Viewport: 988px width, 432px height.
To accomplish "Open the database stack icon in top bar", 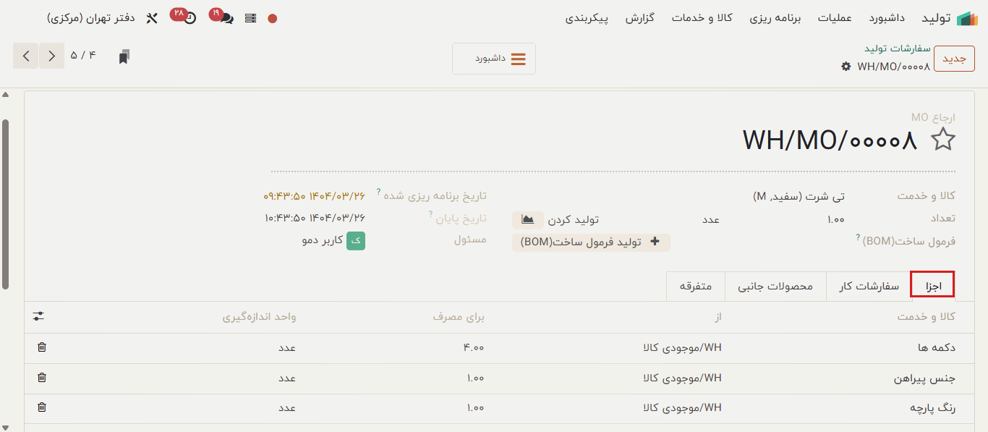I will point(250,18).
